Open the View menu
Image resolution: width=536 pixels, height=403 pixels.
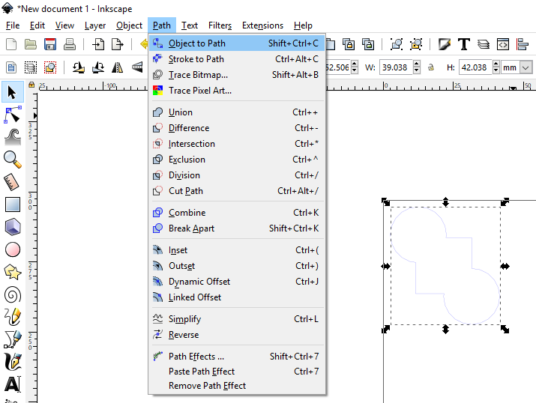pyautogui.click(x=64, y=25)
